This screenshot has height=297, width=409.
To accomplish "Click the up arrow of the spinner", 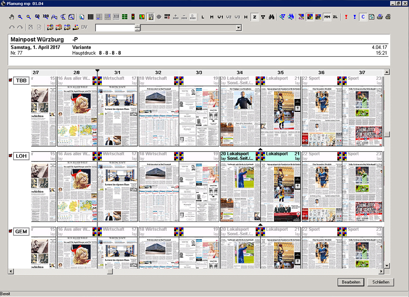I will coord(137,26).
